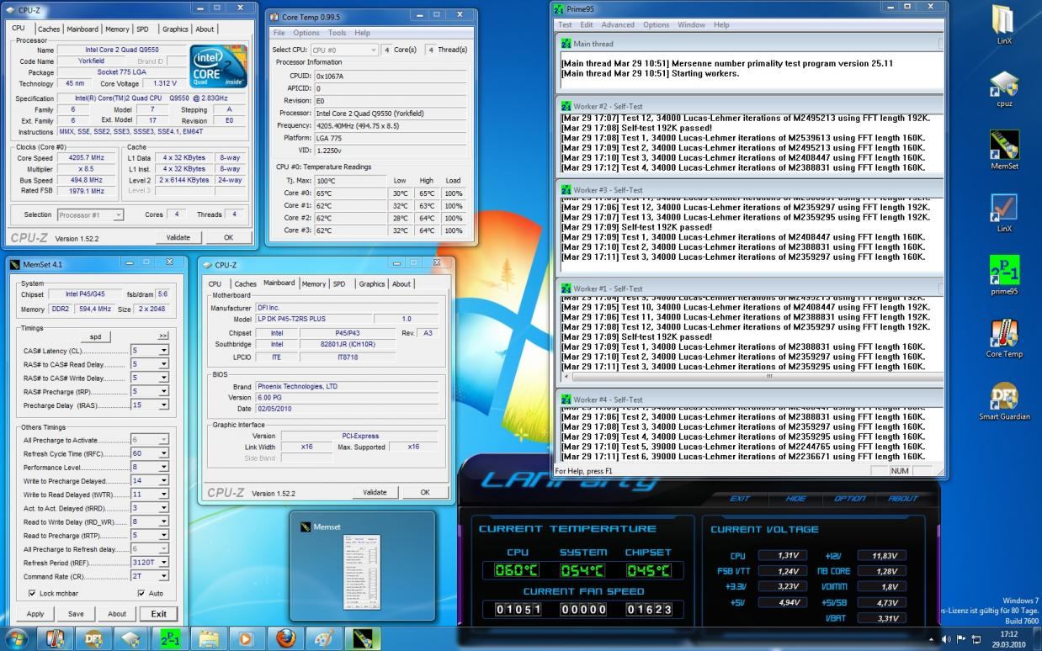Click OK in the lower CPU-Z window
The height and width of the screenshot is (651, 1042).
point(425,492)
